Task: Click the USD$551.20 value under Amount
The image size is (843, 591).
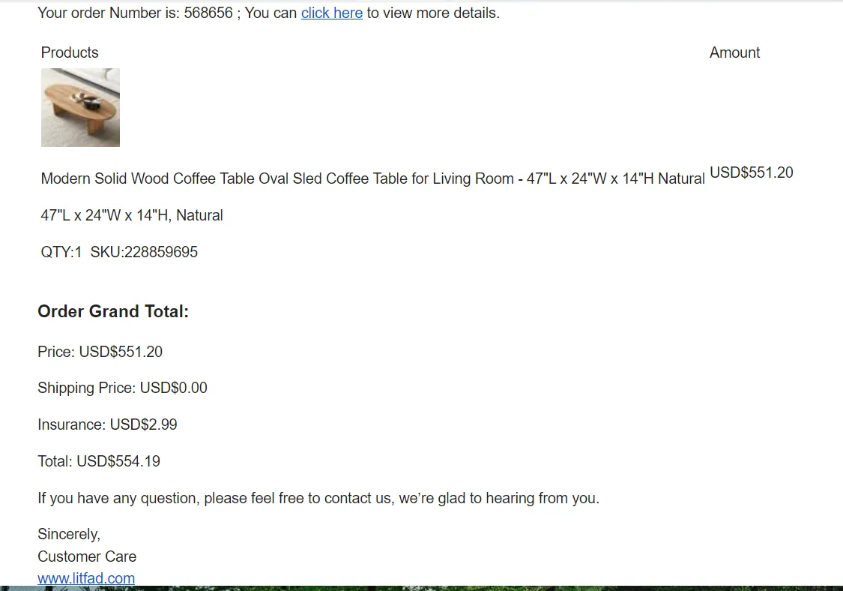Action: coord(751,172)
